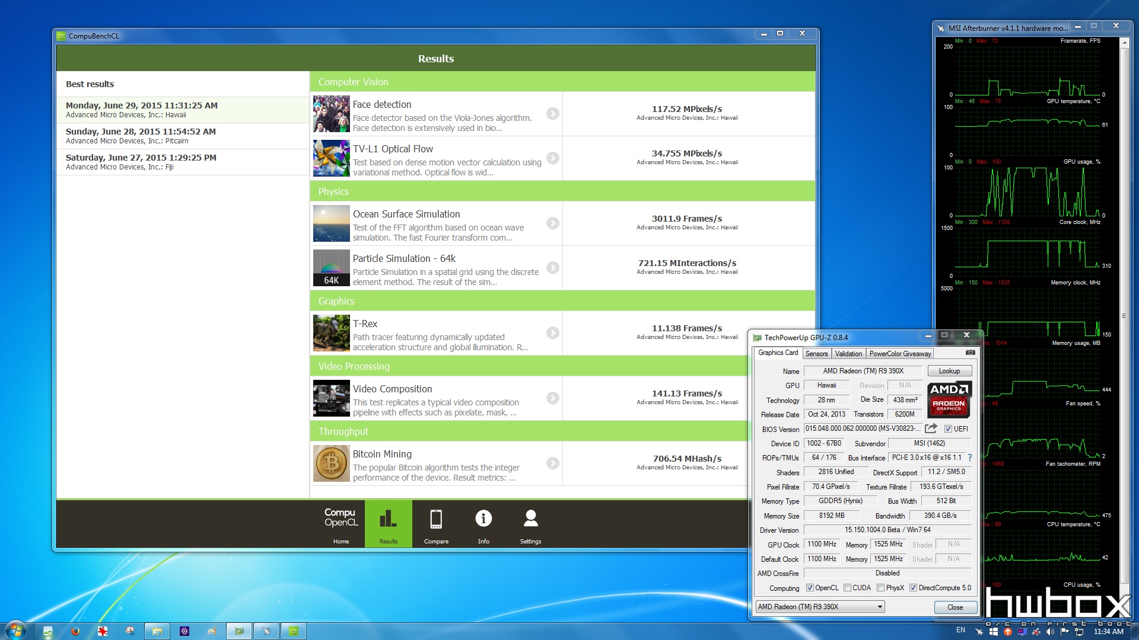This screenshot has width=1139, height=640.
Task: Expand TV-L1 Optical Flow details arrow
Action: 552,158
